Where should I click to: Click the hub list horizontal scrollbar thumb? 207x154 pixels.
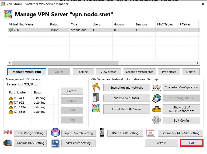tap(65, 63)
